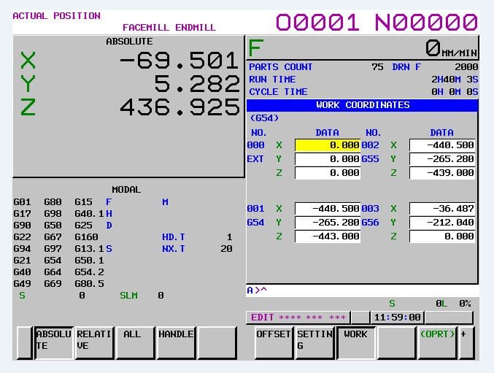Screen dimensions: 494x373
Task: Click the ACTUAL POSITION screen title
Action: pos(56,16)
